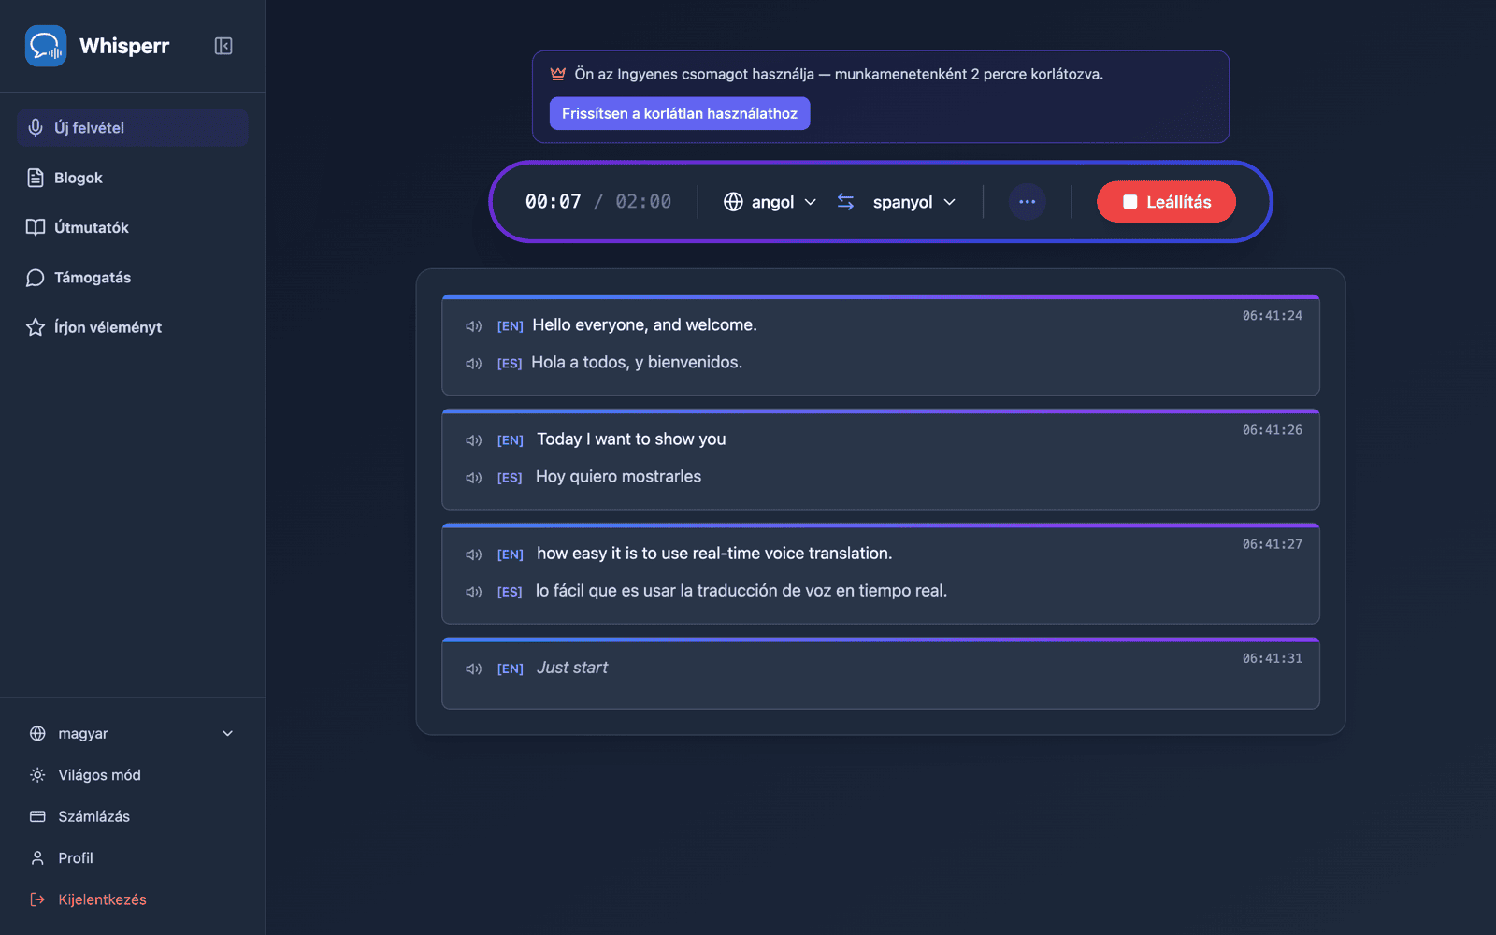Toggle Világos mód light theme
Image resolution: width=1496 pixels, height=935 pixels.
click(x=132, y=775)
